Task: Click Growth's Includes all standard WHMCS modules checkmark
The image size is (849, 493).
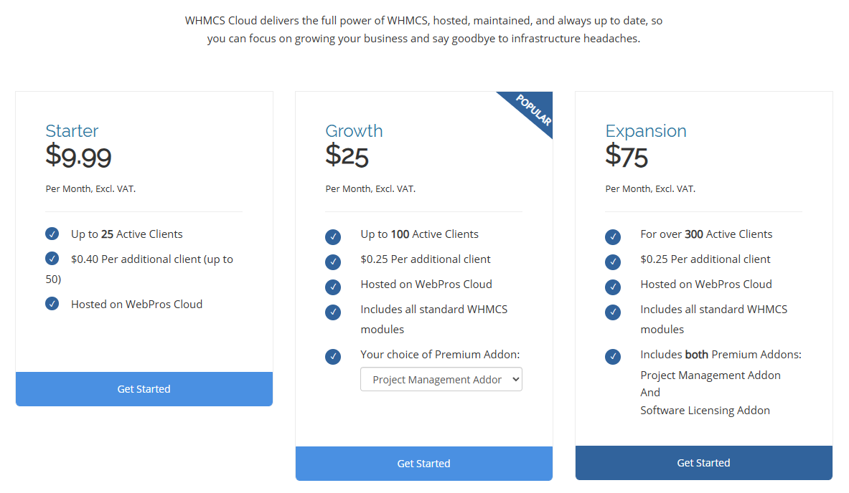Action: click(x=333, y=312)
